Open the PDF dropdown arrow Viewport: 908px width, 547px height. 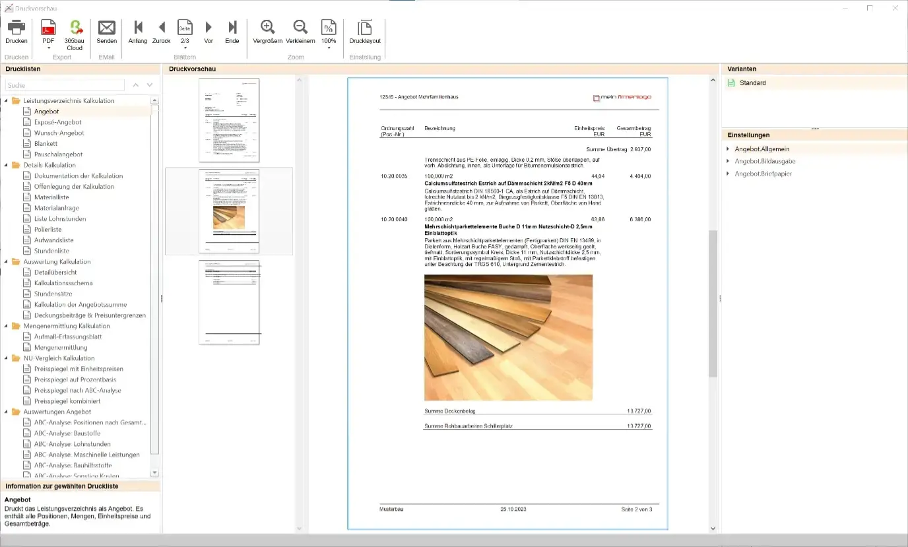48,48
